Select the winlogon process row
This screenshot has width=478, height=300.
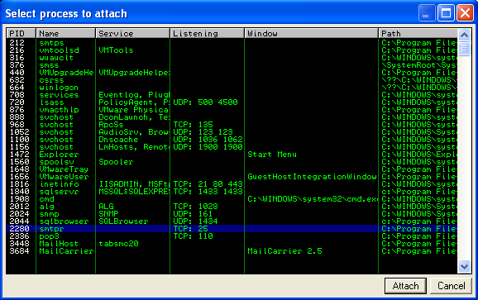coord(232,88)
